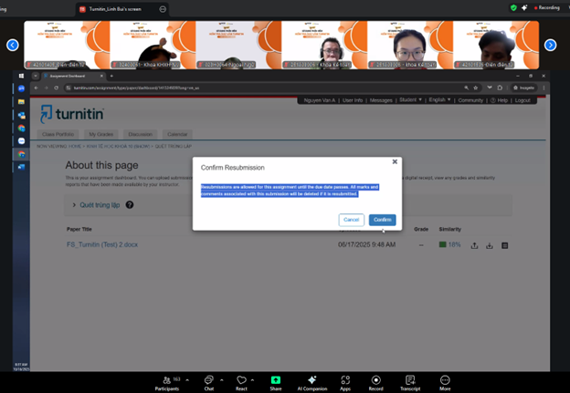Click the green Share screen icon

point(275,378)
